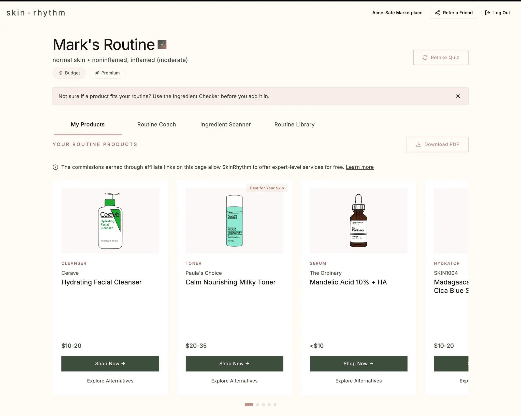Viewport: 521px width, 416px height.
Task: Open the Learn more affiliate link
Action: (x=360, y=167)
